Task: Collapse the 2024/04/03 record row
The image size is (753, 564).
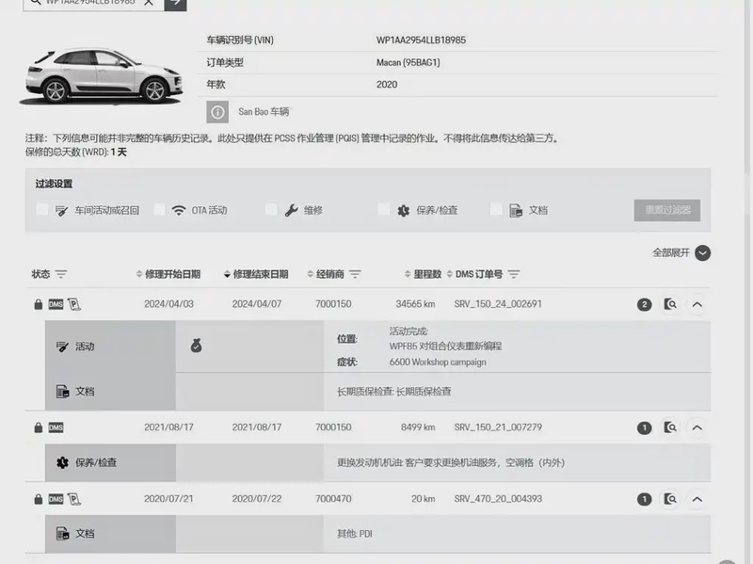Action: pos(697,304)
